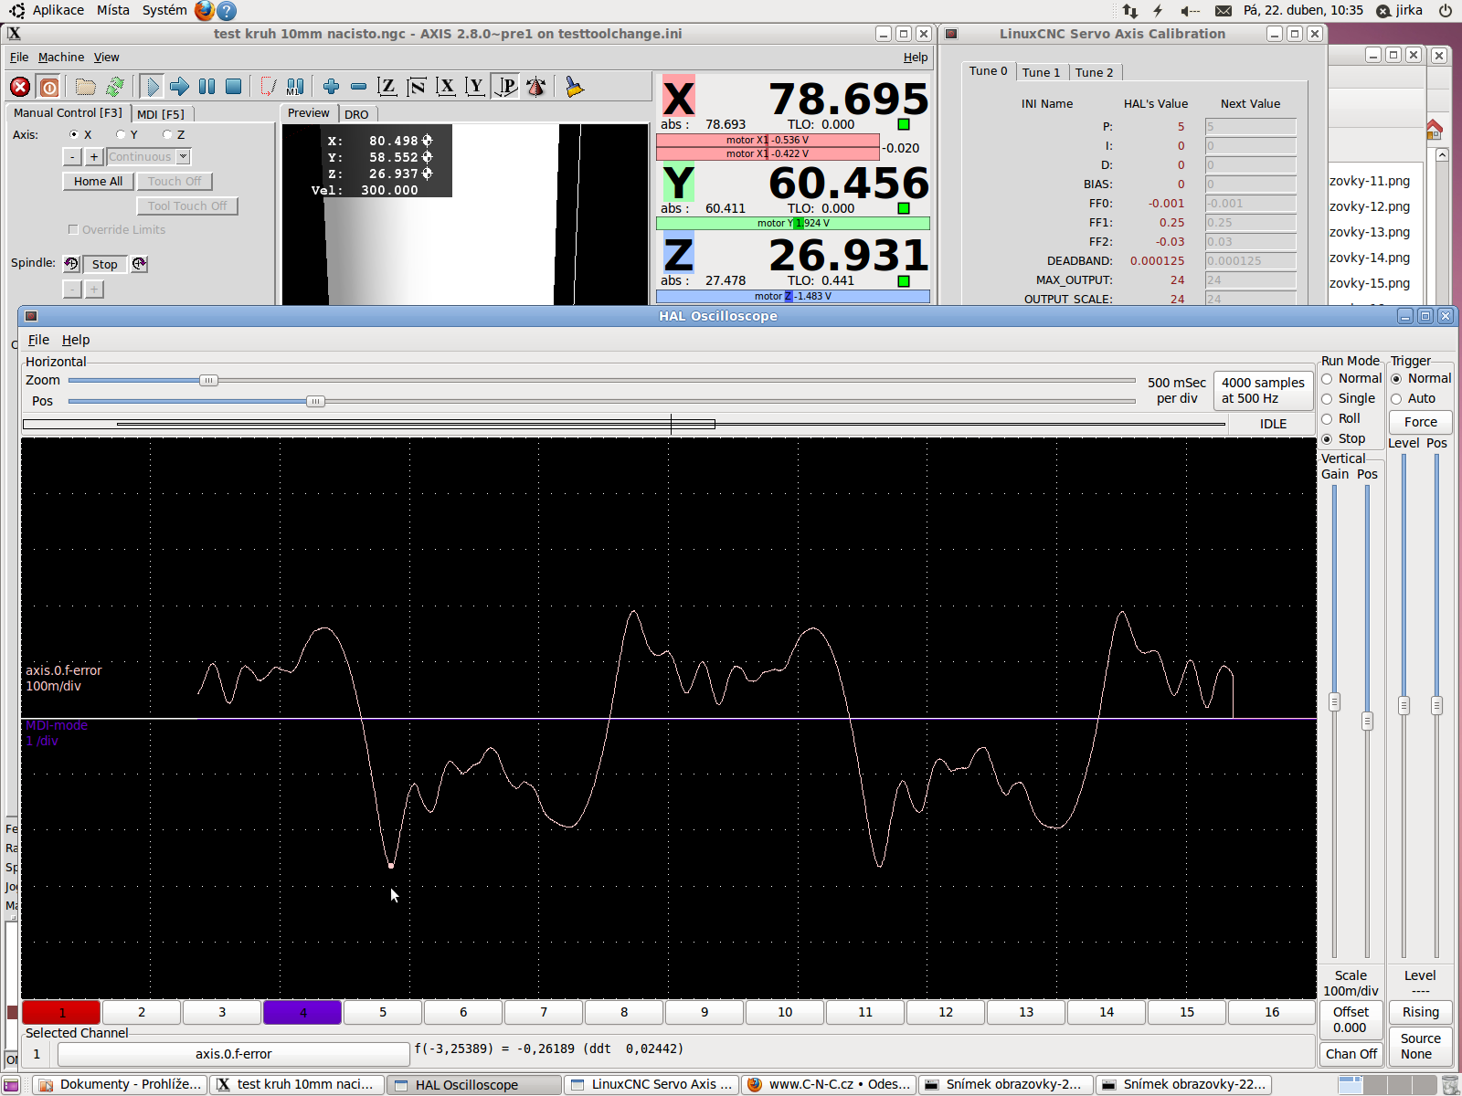The image size is (1462, 1096).
Task: Zoom in the preview
Action: coord(331,87)
